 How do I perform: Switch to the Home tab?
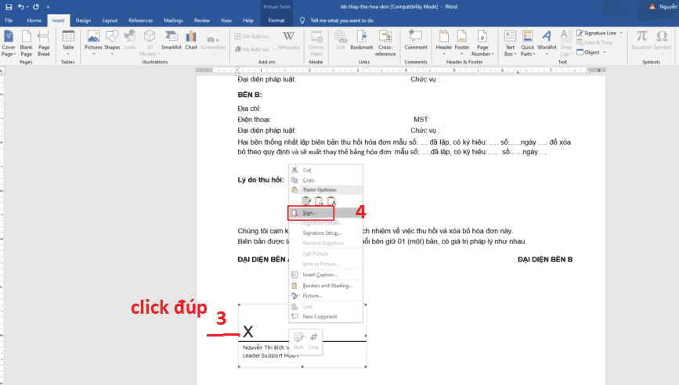(x=34, y=20)
